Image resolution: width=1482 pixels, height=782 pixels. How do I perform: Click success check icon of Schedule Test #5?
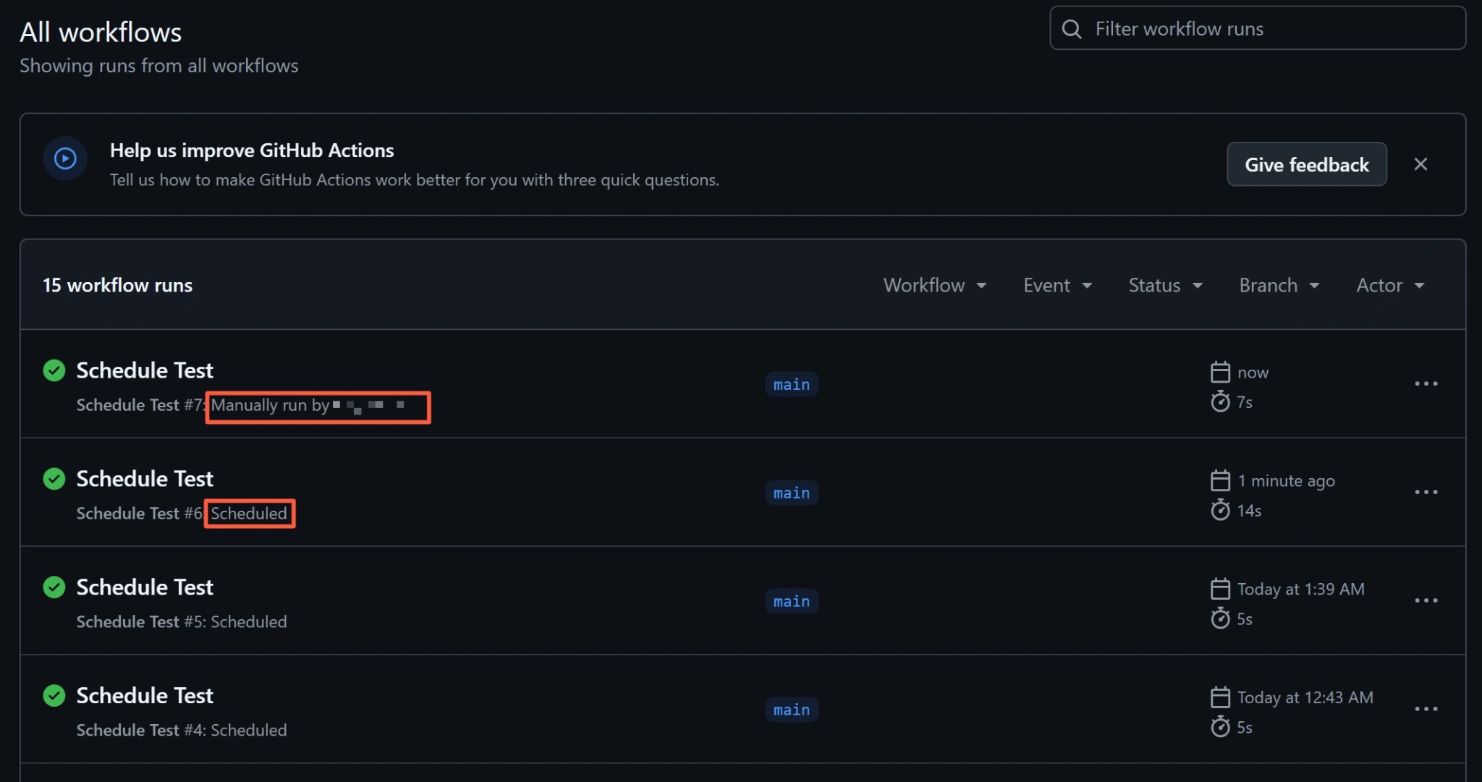tap(54, 587)
